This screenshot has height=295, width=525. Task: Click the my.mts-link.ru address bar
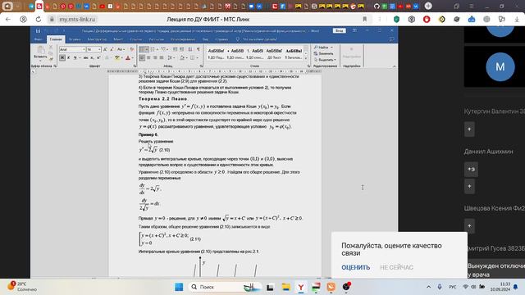[x=77, y=20]
